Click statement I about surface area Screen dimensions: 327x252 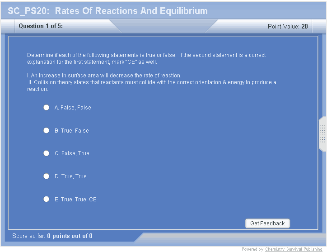104,76
